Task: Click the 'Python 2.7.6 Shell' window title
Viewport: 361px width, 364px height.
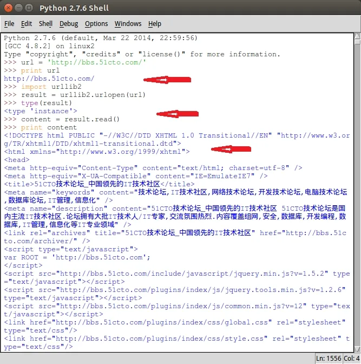Action: point(74,8)
